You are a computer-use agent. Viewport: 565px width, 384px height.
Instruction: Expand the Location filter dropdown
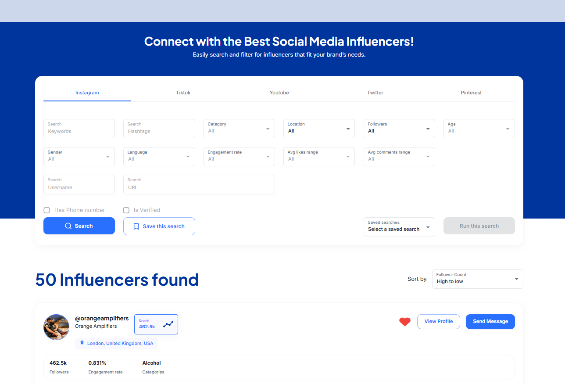coord(319,129)
